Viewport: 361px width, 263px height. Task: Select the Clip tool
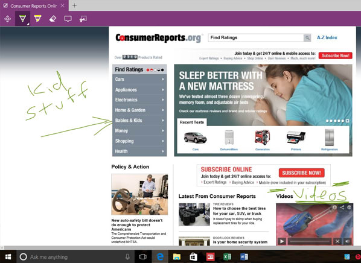(x=83, y=19)
